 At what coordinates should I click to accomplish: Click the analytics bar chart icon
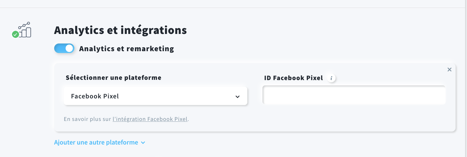click(24, 30)
